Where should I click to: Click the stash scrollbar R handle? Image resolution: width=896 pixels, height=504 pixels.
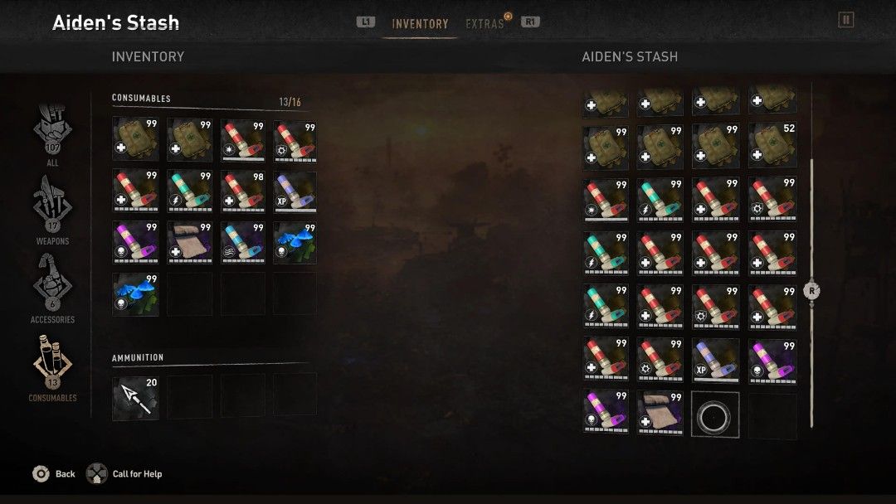coord(811,291)
